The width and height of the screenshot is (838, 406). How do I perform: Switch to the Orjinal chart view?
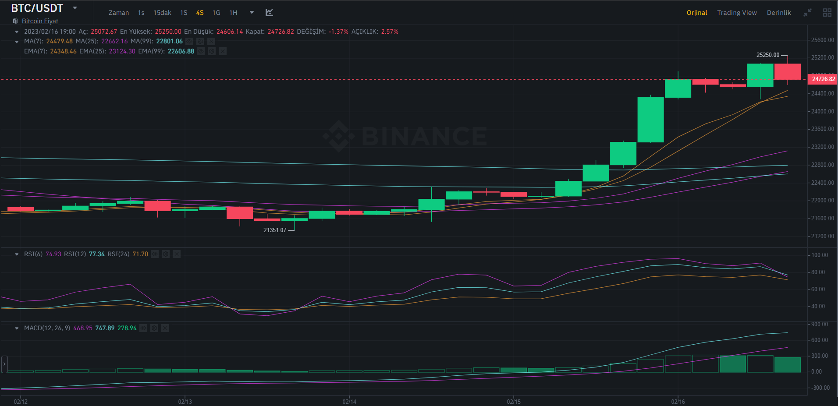coord(697,13)
